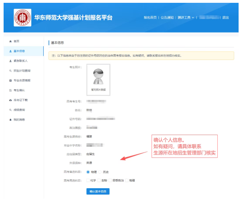Viewport: 241px width, 199px height.
Task: Click the university logo in header
Action: [x=22, y=18]
